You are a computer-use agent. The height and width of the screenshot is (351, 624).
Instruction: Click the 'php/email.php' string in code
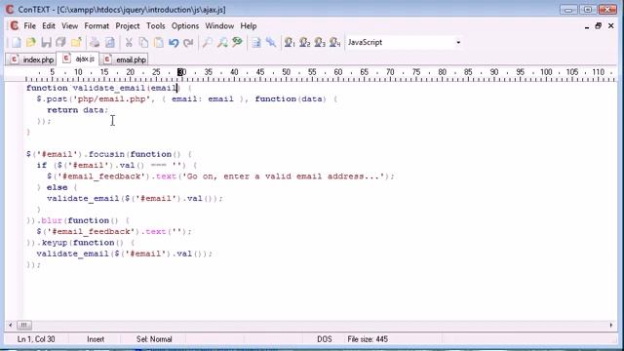coord(112,98)
